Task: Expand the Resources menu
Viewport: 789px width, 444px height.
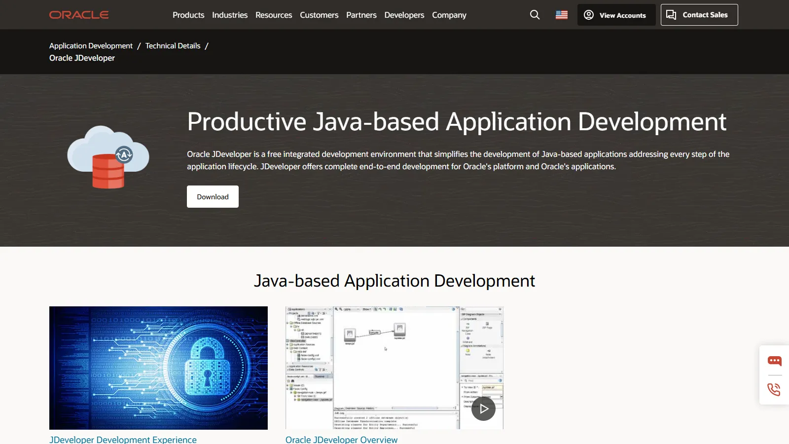Action: click(273, 15)
